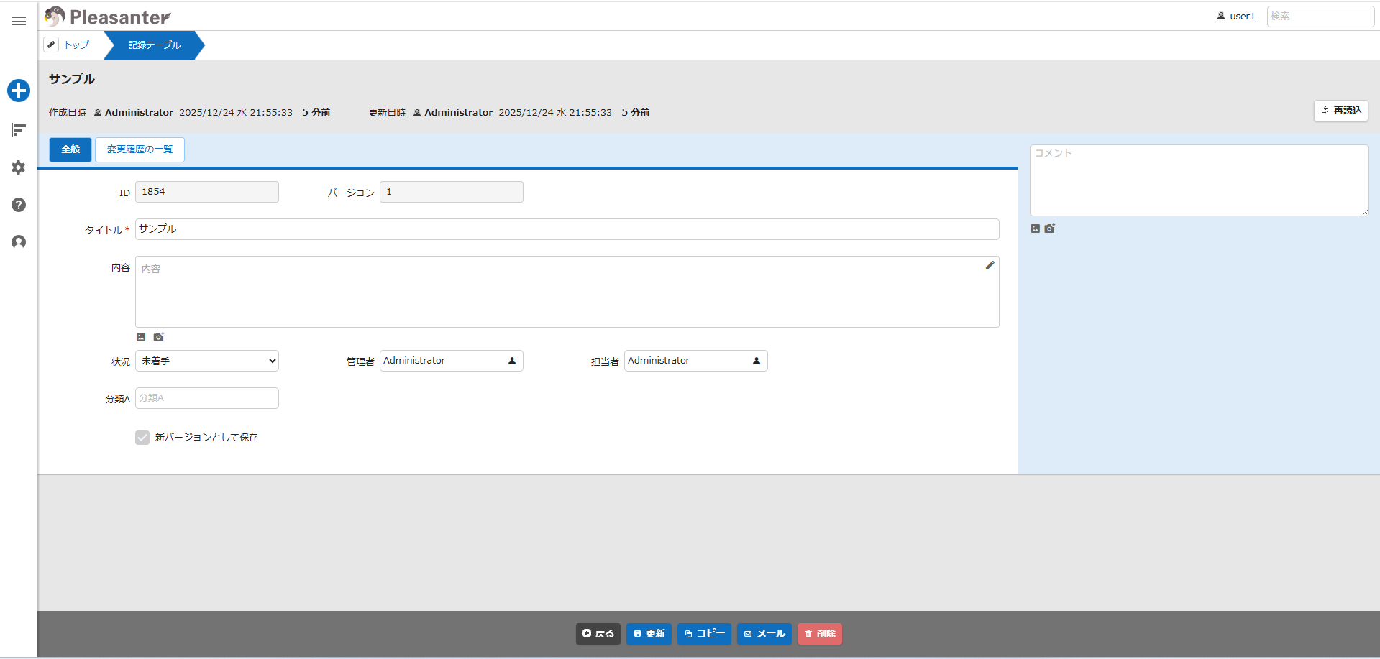Viewport: 1380px width, 659px height.
Task: Click camera icon below 内容 field
Action: tap(159, 337)
